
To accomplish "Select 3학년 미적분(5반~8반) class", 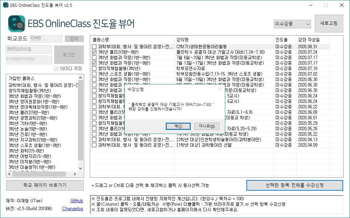I will click(x=30, y=162).
